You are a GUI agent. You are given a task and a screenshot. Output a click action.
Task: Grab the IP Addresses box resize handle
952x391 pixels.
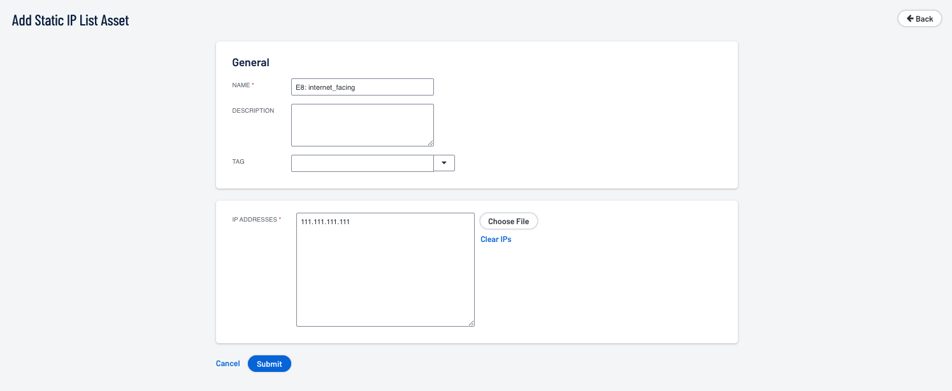[471, 323]
